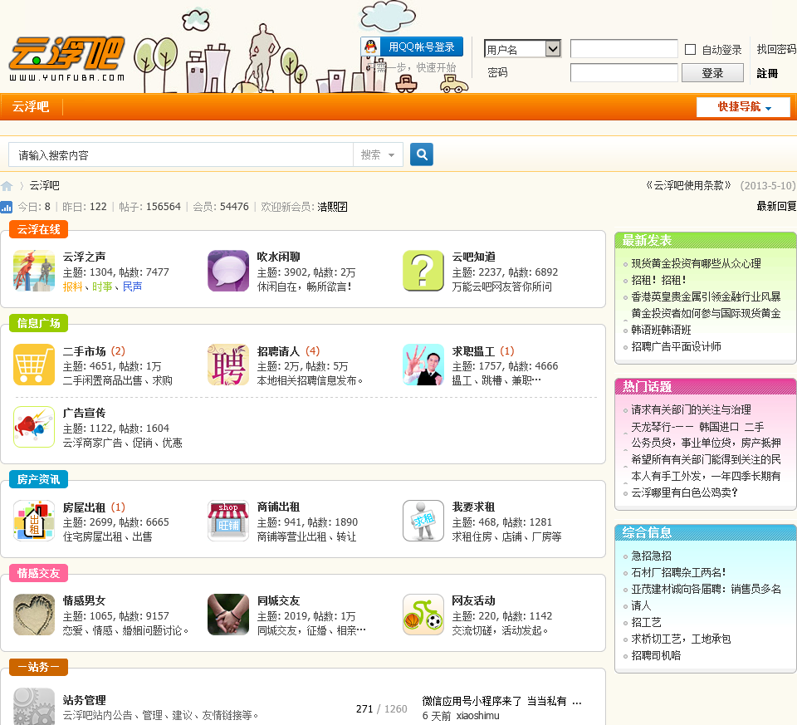Expand the 搜索 type dropdown
The image size is (797, 725).
point(378,154)
